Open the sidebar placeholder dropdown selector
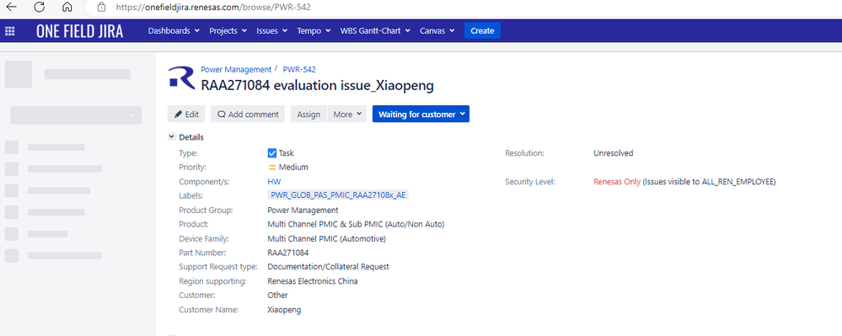Screen dimensions: 842x336 click(x=76, y=115)
